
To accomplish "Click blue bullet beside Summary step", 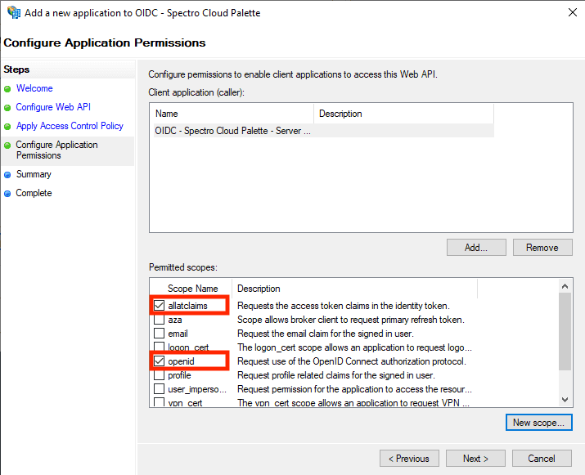I will click(x=7, y=174).
